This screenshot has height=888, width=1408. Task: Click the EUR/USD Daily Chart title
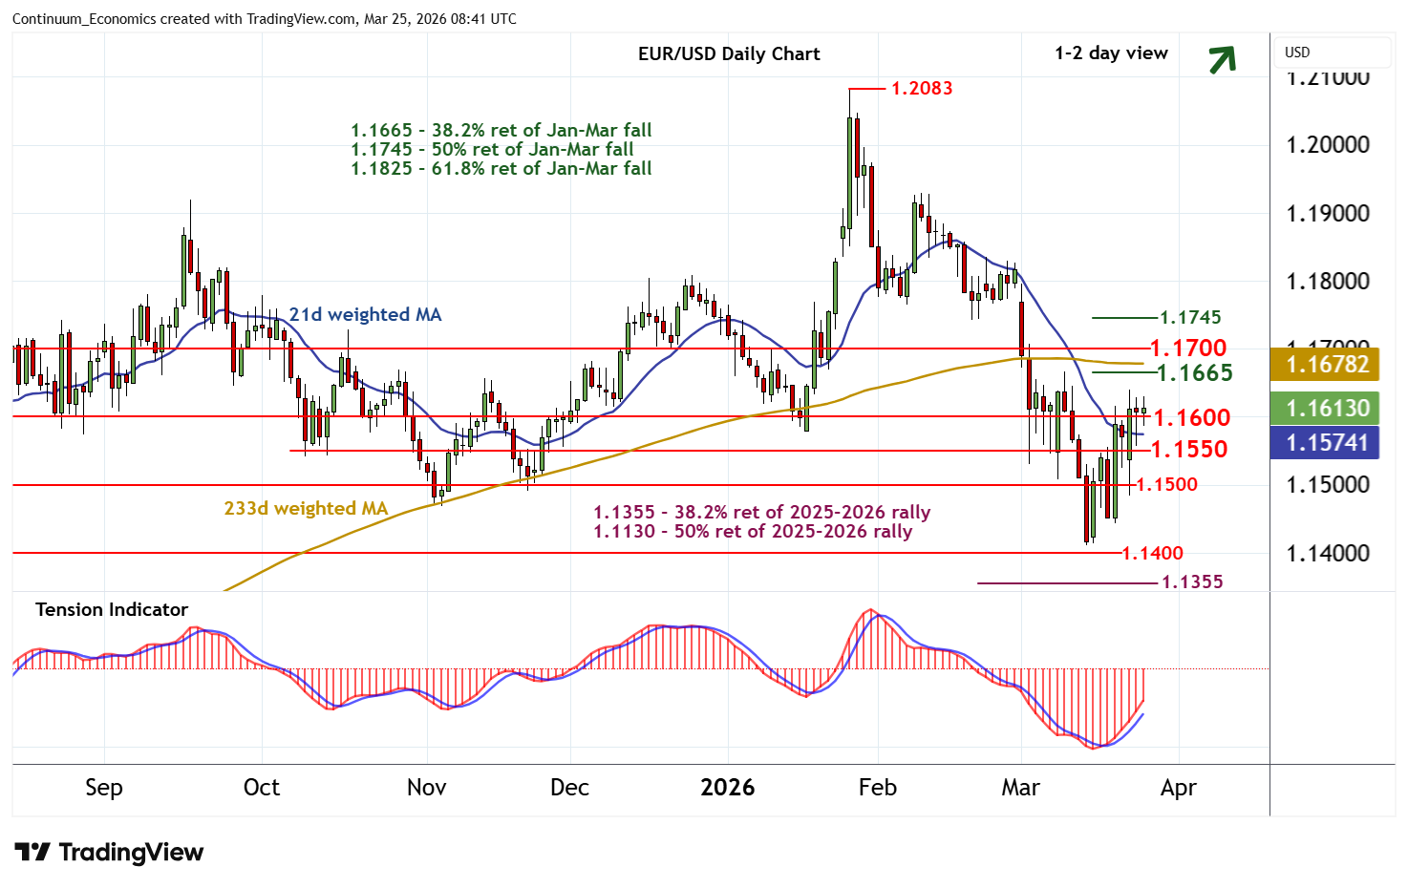pyautogui.click(x=729, y=54)
